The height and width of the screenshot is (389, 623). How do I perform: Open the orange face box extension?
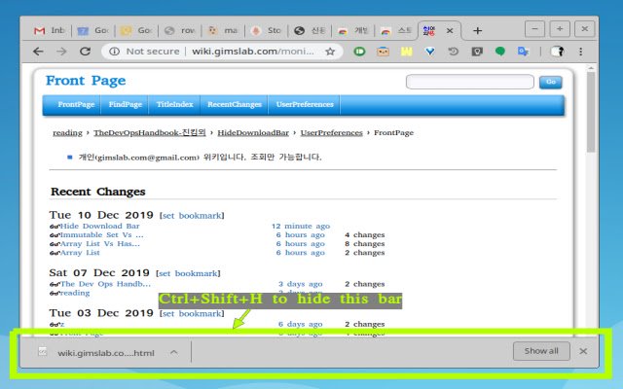[x=383, y=52]
